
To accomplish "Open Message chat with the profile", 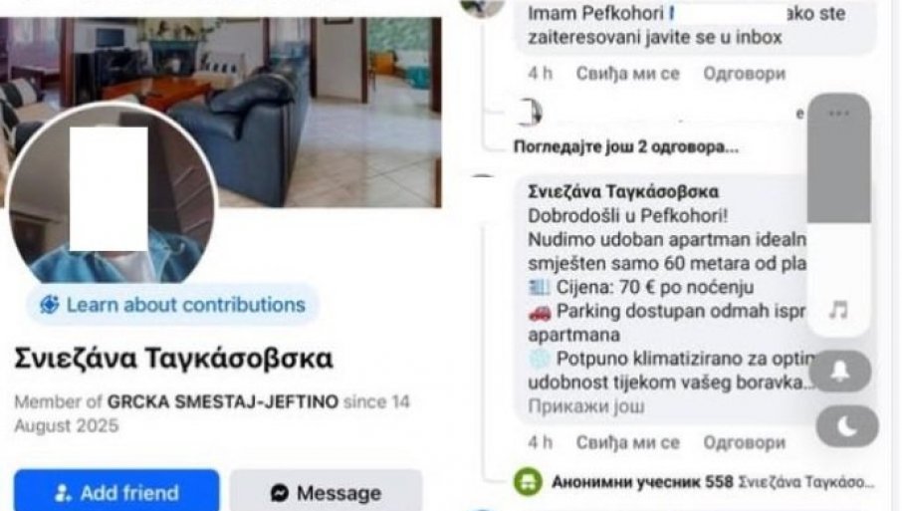I will point(327,493).
